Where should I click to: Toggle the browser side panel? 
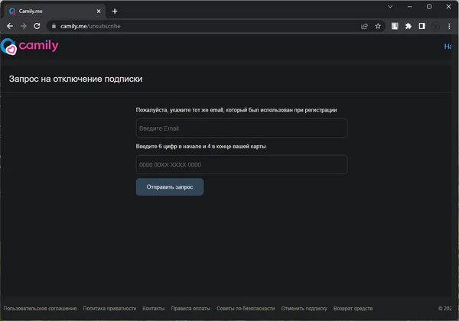coord(422,25)
